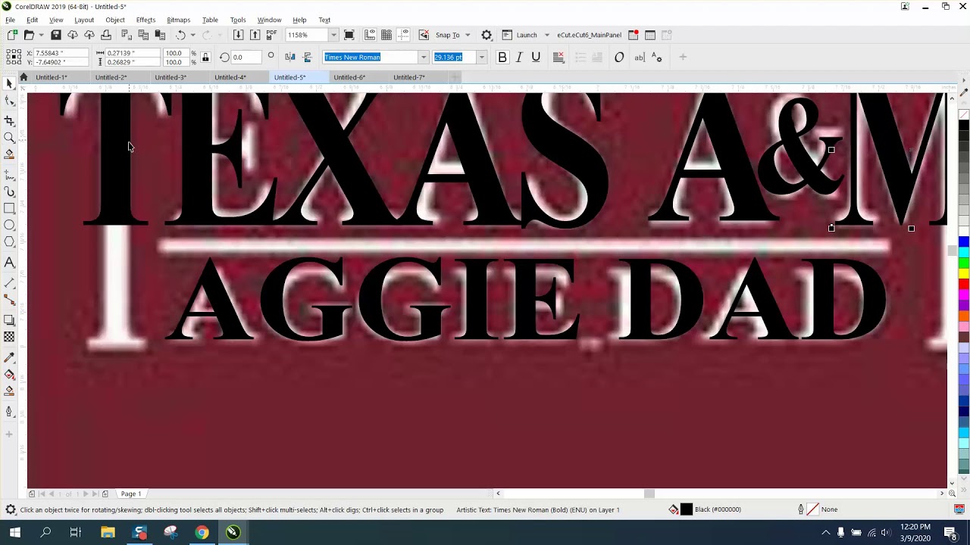The image size is (970, 545).
Task: Switch to the Untitled-1* document tab
Action: pos(52,77)
